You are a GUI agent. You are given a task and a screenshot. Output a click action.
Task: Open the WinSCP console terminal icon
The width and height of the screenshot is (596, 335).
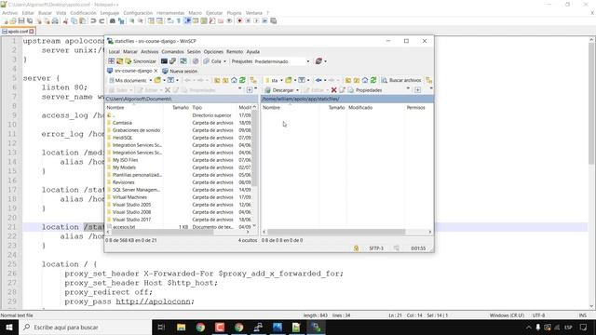164,61
